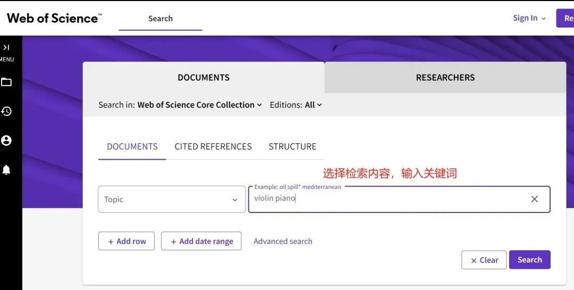Open the Topic field selector dropdown

pos(172,199)
